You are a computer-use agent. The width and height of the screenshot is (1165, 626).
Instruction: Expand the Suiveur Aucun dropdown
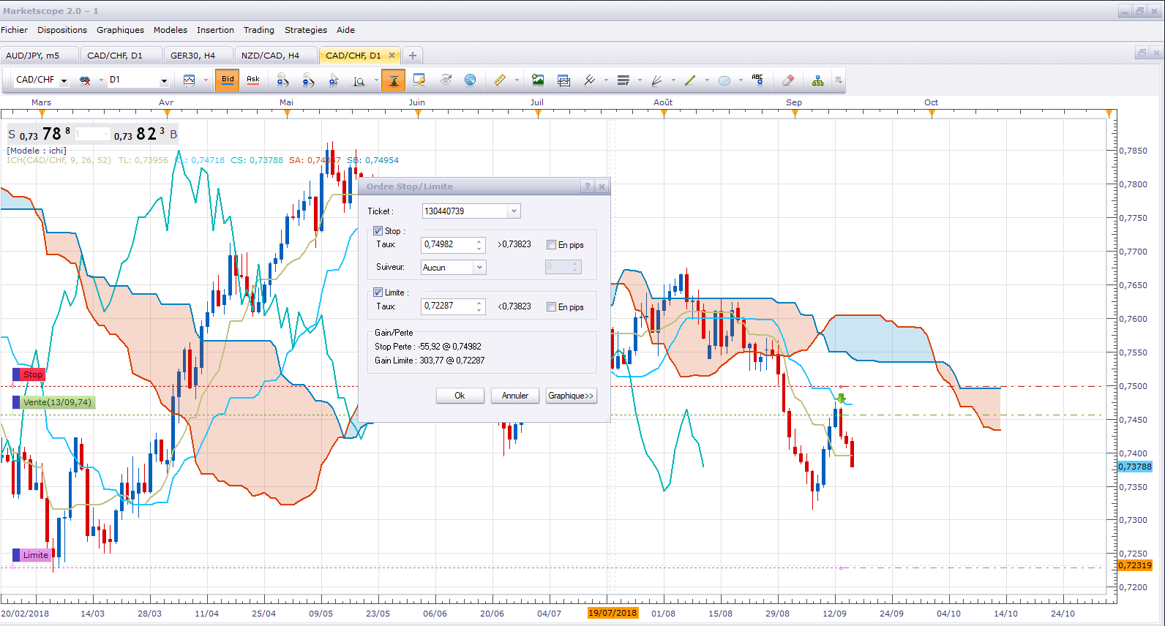(480, 268)
